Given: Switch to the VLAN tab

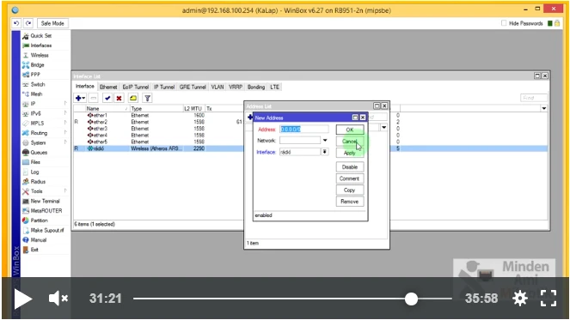Looking at the screenshot, I should point(218,87).
